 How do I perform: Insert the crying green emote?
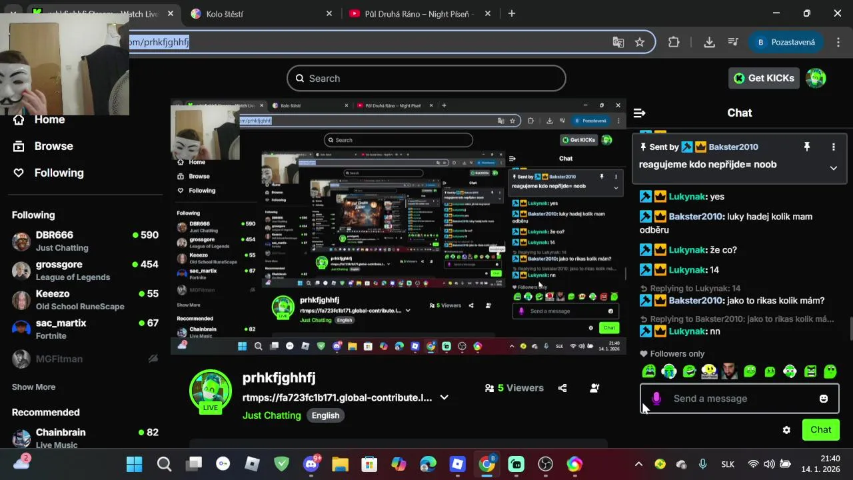(x=649, y=371)
